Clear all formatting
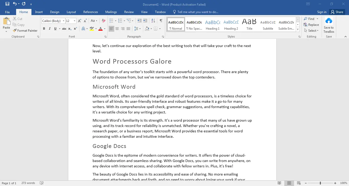 point(104,21)
